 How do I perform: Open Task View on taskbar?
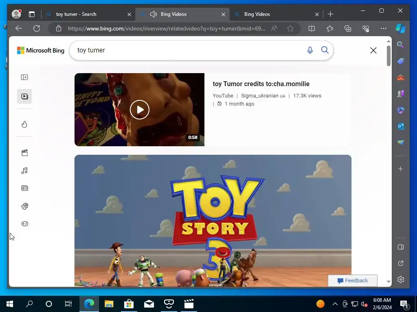[68, 304]
